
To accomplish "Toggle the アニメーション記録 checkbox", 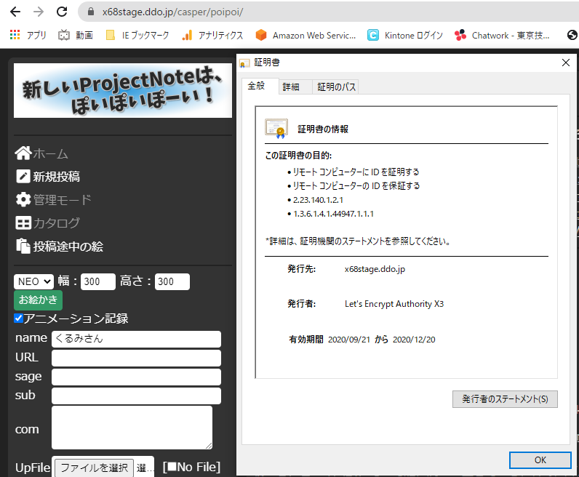I will (x=19, y=318).
